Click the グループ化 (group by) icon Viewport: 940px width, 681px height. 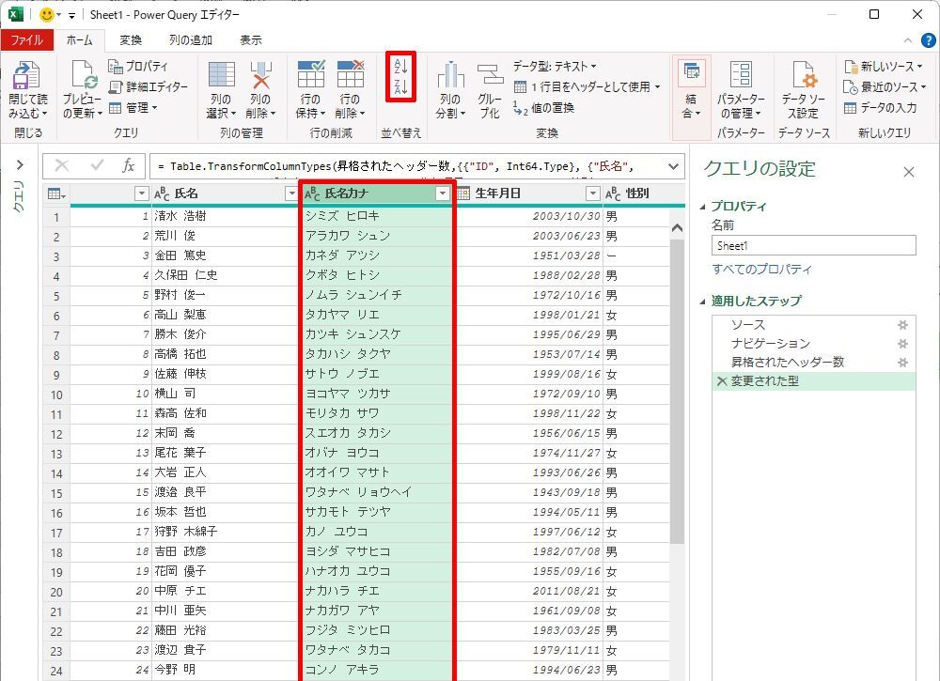click(x=490, y=77)
